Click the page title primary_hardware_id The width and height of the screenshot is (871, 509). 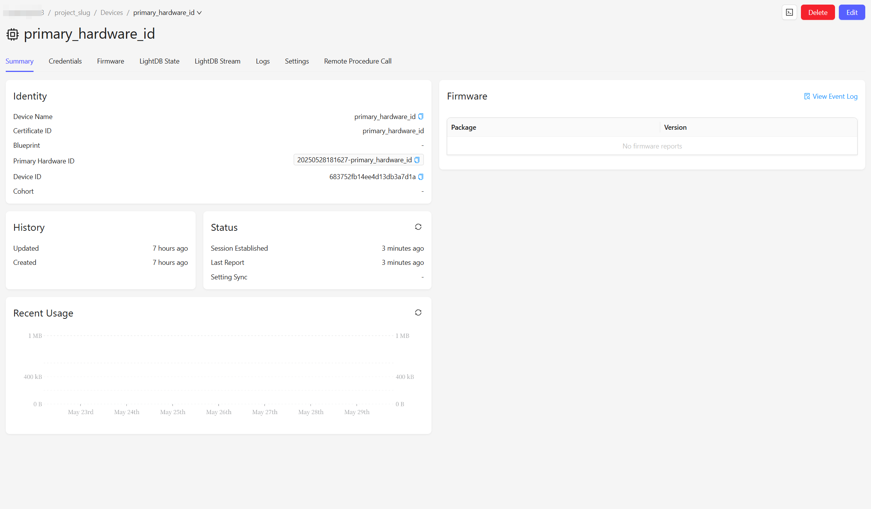tap(90, 34)
